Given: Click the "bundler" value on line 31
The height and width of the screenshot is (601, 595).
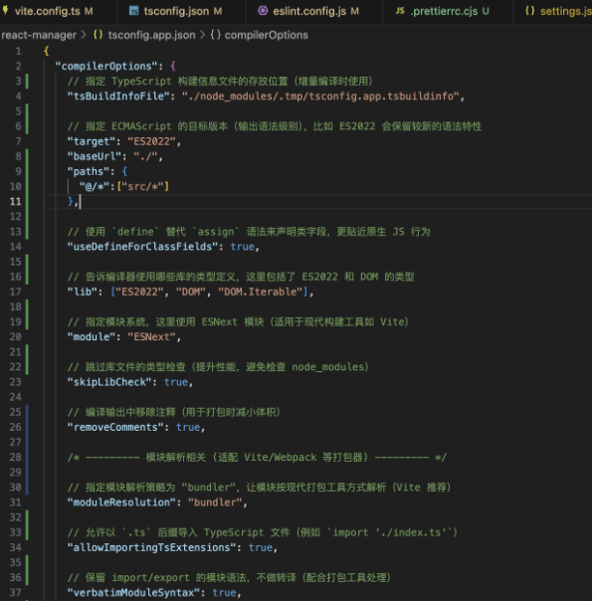Looking at the screenshot, I should click(215, 501).
